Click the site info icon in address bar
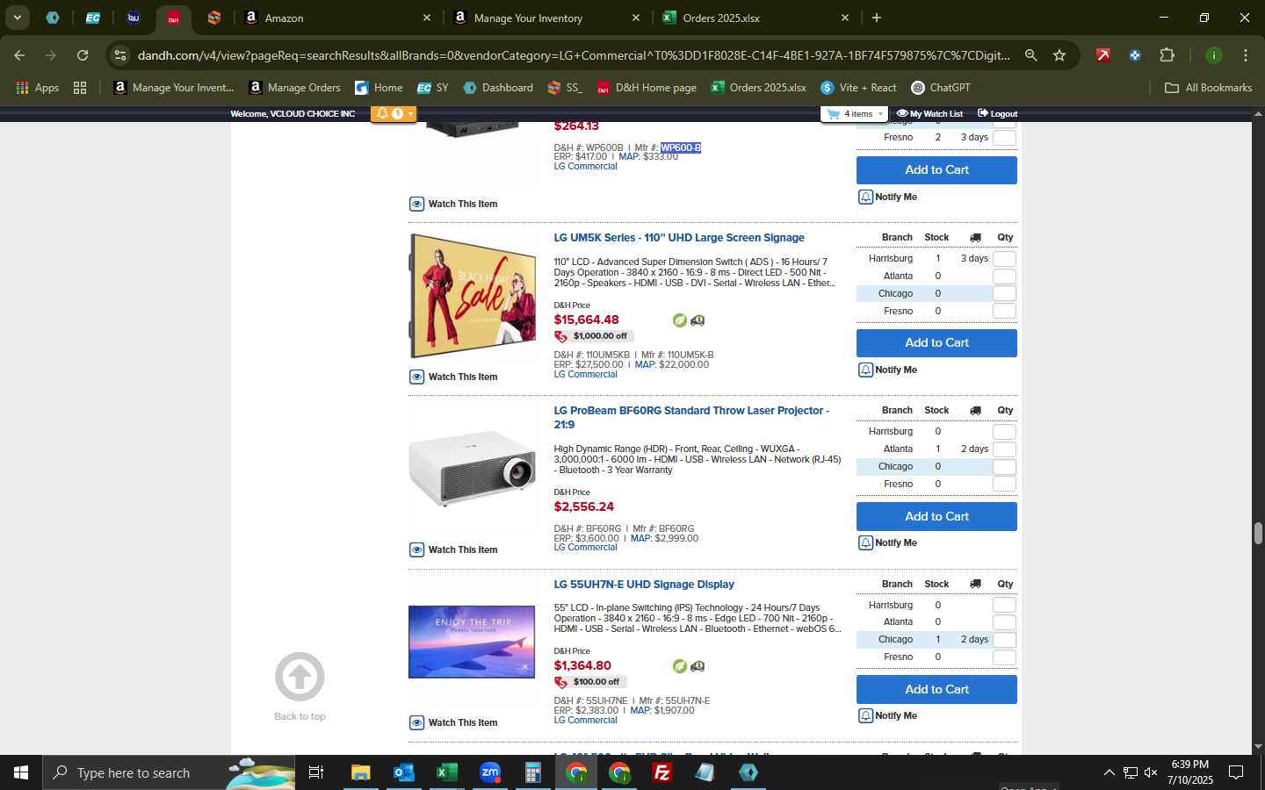The image size is (1265, 790). click(120, 55)
